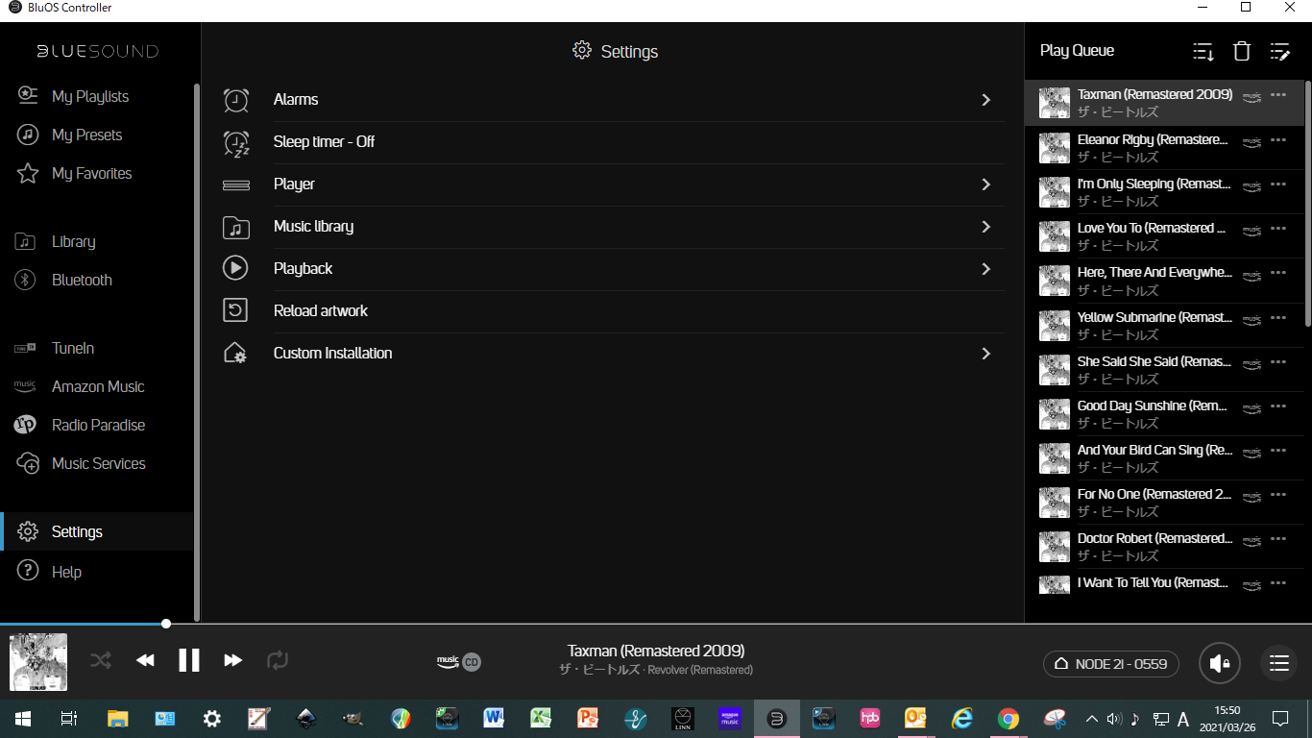
Task: Play Here, There And Everywhere from queue
Action: point(1164,281)
